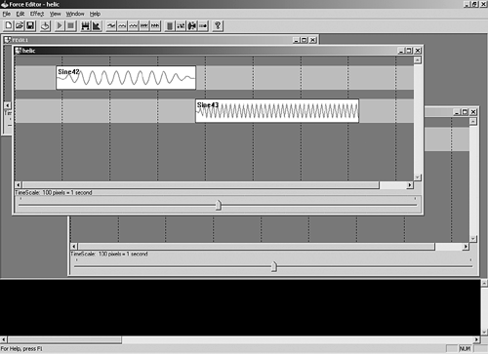Start playback with the Play icon

[60, 25]
